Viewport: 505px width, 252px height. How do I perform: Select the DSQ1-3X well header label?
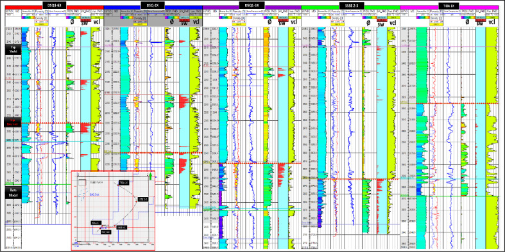(x=252, y=4)
